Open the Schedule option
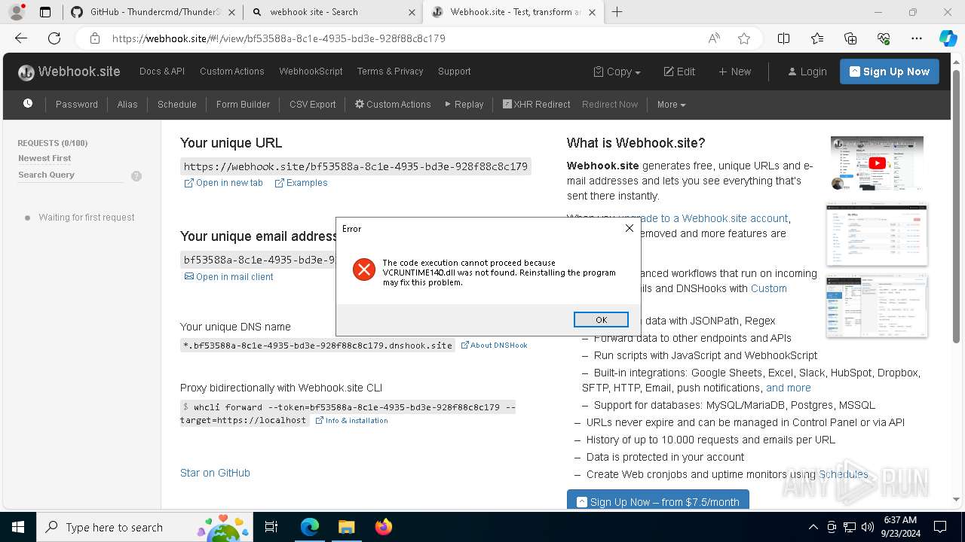This screenshot has width=965, height=542. 177,105
